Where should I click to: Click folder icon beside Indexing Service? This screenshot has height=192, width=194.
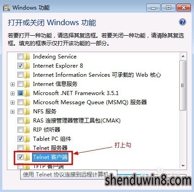click(x=27, y=57)
